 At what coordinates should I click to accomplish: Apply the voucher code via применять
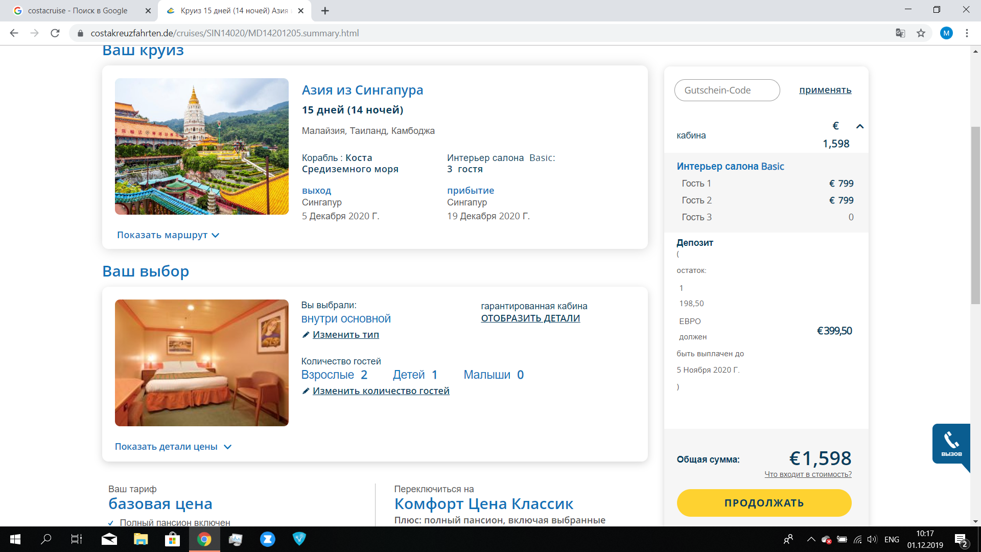point(825,90)
